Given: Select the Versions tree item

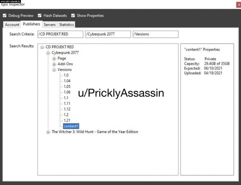Looking at the screenshot, I should [x=64, y=70].
